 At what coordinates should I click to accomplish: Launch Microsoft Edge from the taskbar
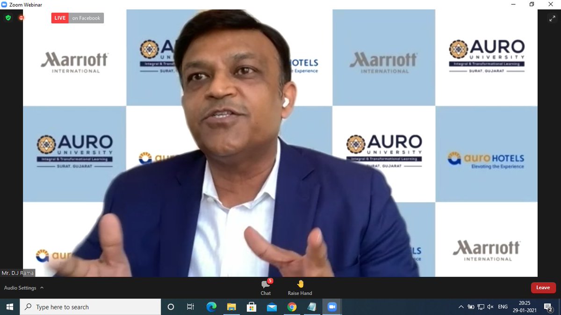211,307
